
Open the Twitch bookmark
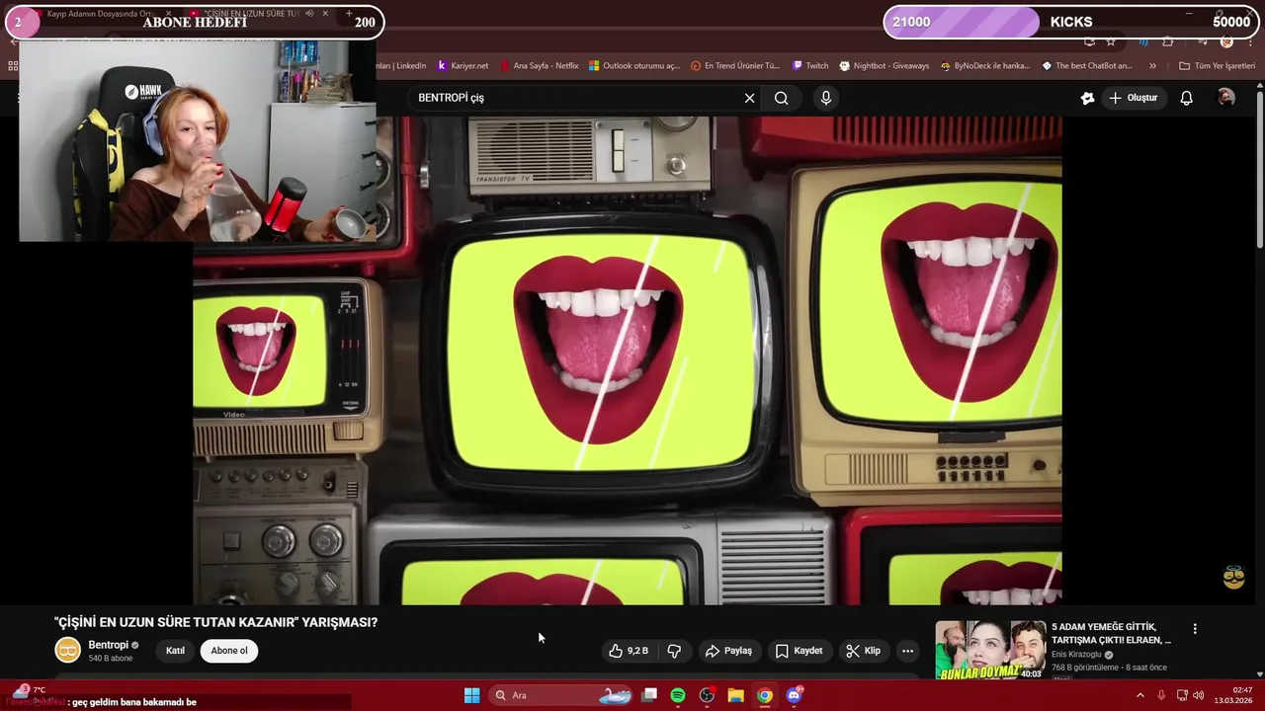pos(810,66)
